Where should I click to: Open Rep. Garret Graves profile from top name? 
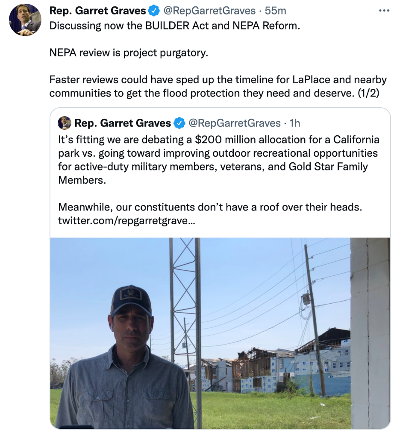click(x=97, y=10)
